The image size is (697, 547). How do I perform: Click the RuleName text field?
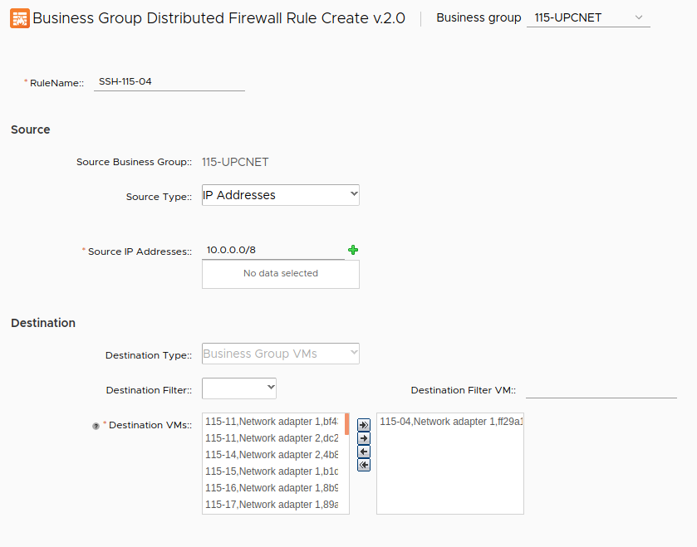pos(169,81)
